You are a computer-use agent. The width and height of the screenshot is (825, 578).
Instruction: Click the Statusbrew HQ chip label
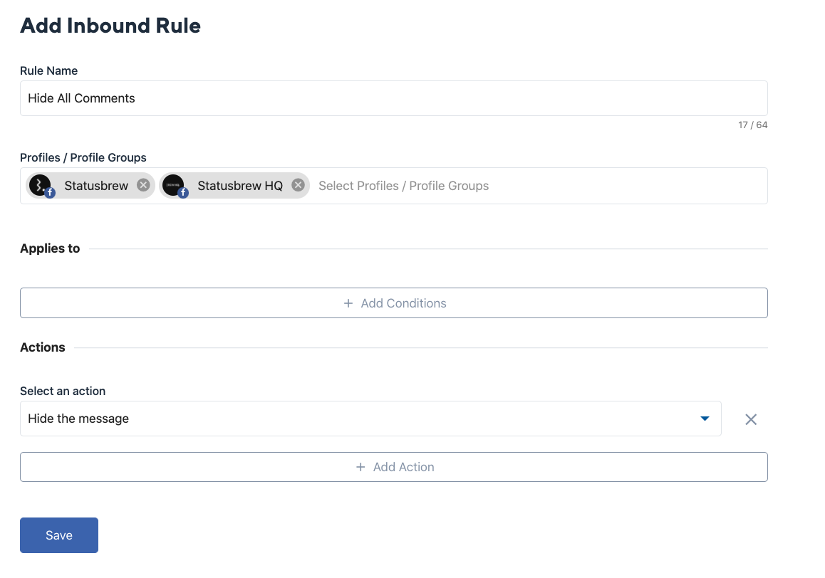(240, 186)
